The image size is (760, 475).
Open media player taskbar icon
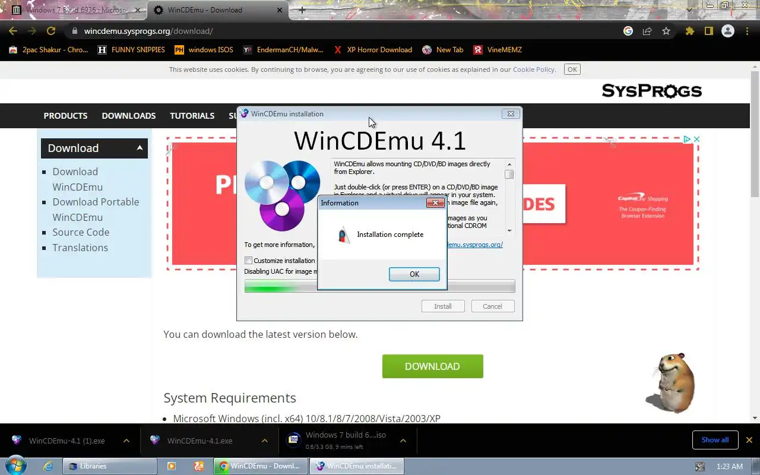(x=172, y=466)
